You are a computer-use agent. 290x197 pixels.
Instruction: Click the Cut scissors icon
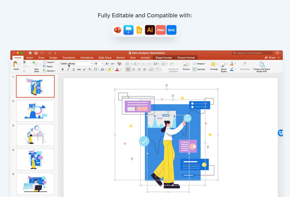coord(24,62)
